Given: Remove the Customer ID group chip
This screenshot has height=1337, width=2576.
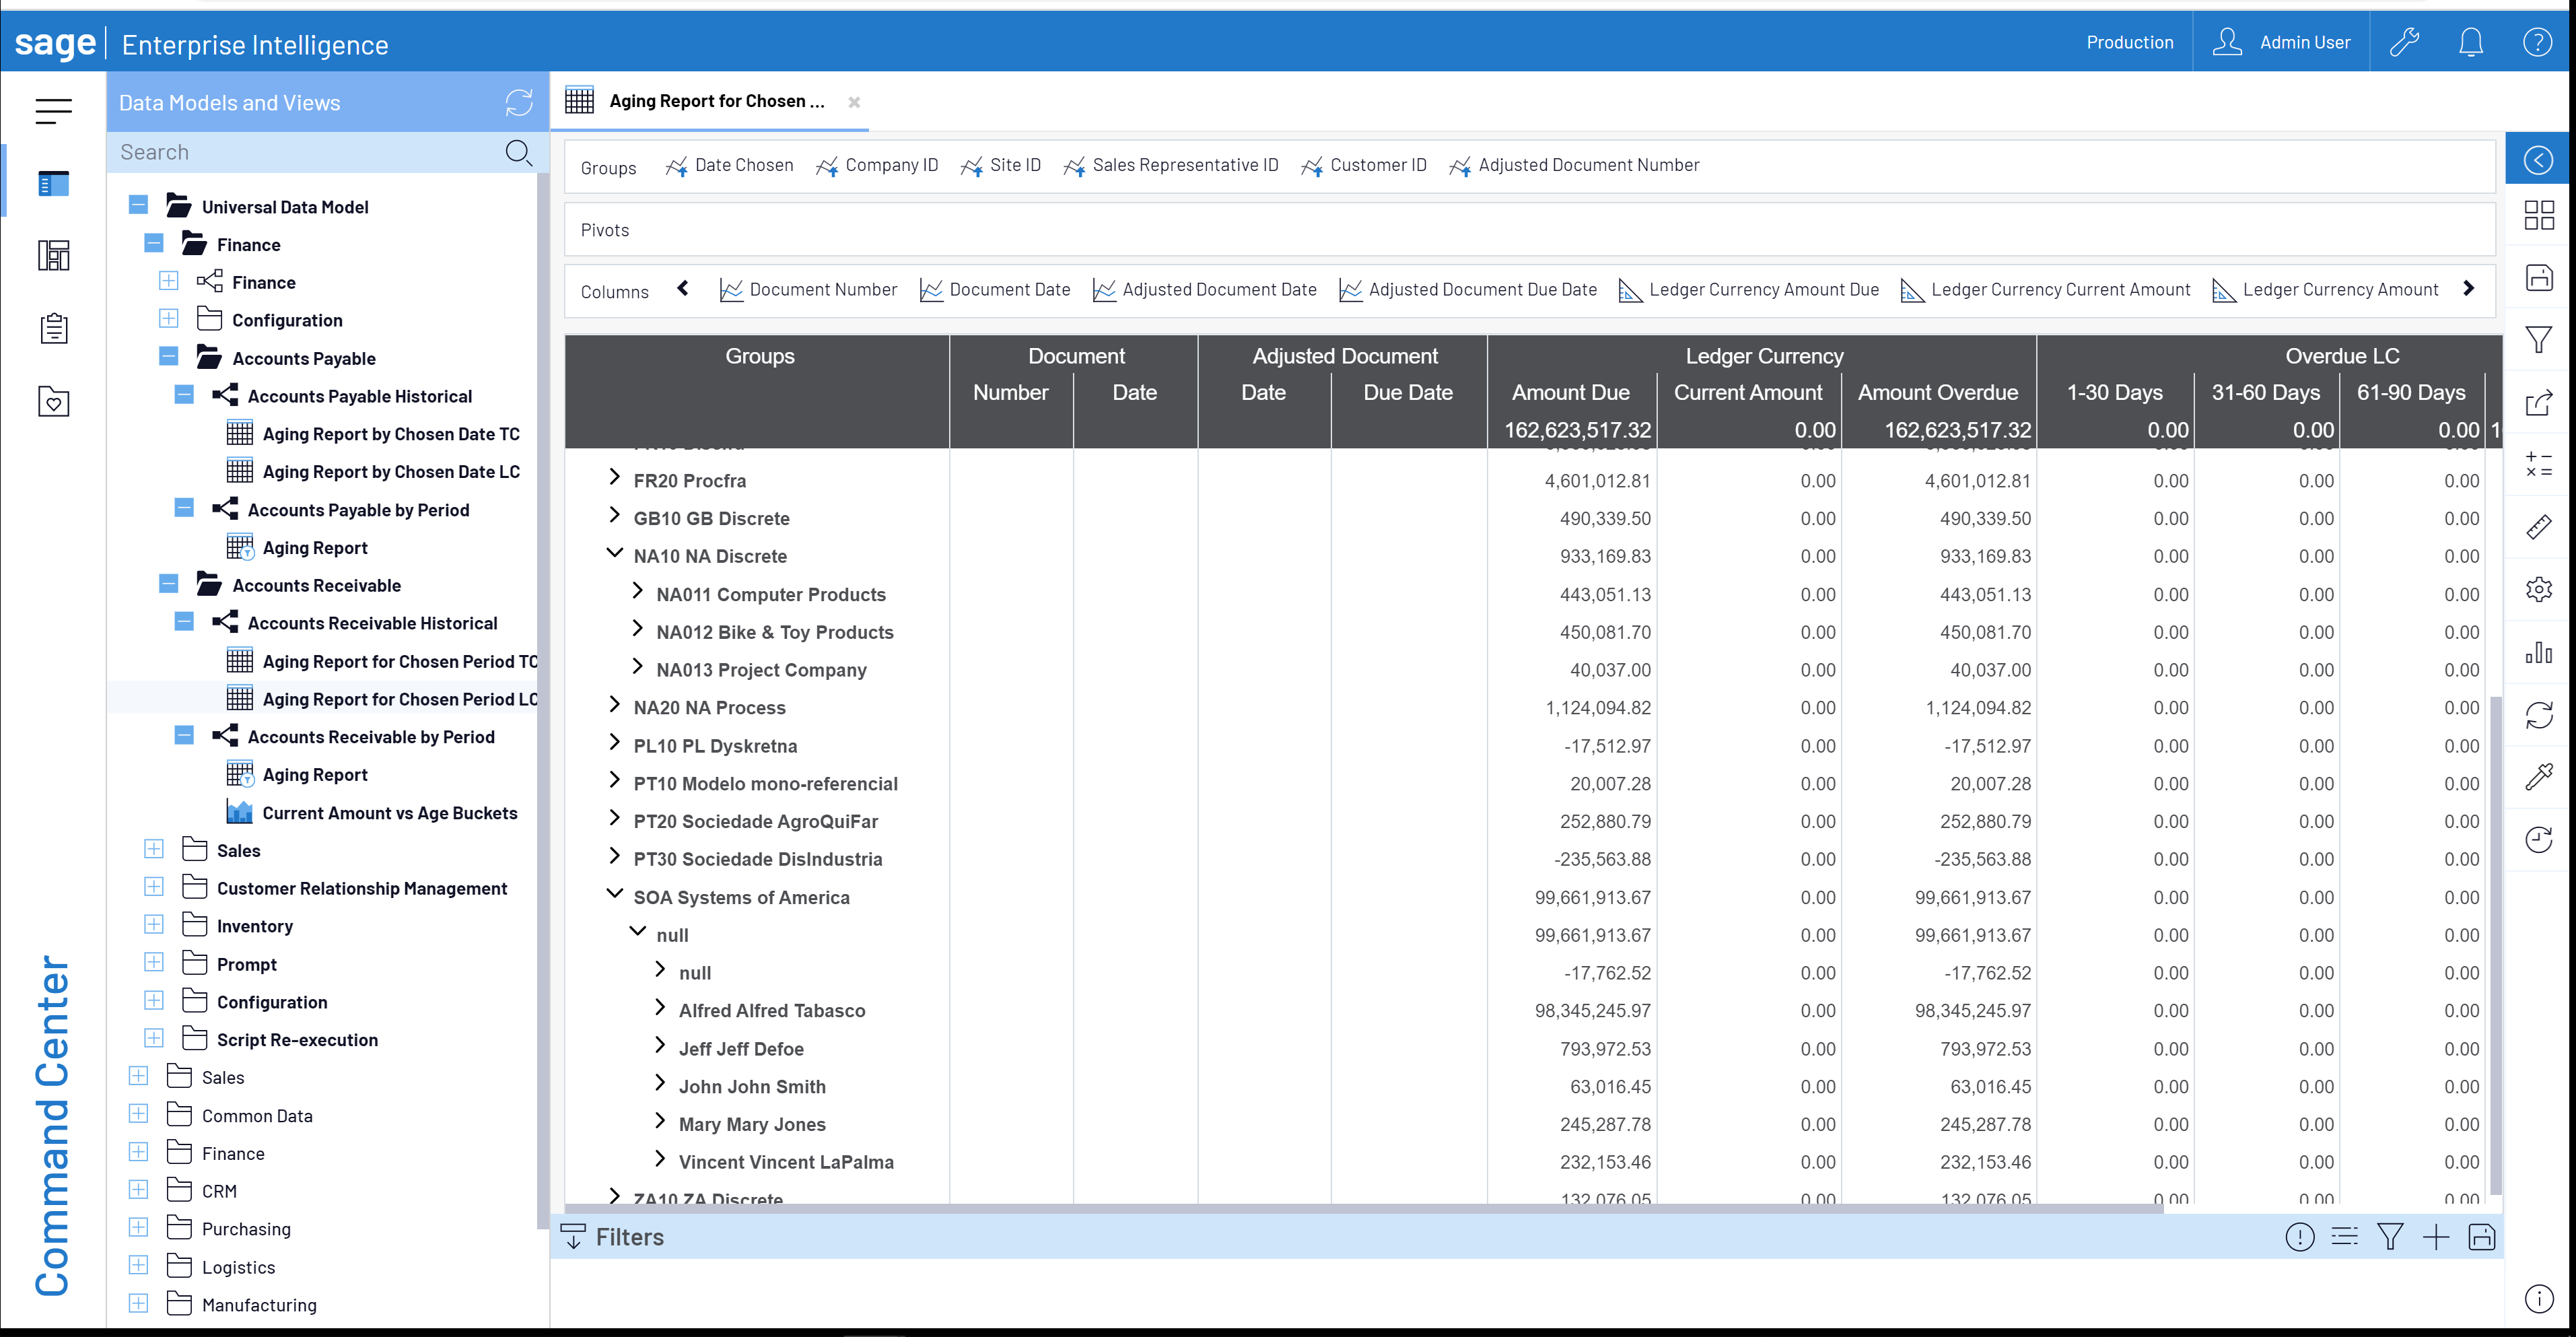Looking at the screenshot, I should 1365,165.
